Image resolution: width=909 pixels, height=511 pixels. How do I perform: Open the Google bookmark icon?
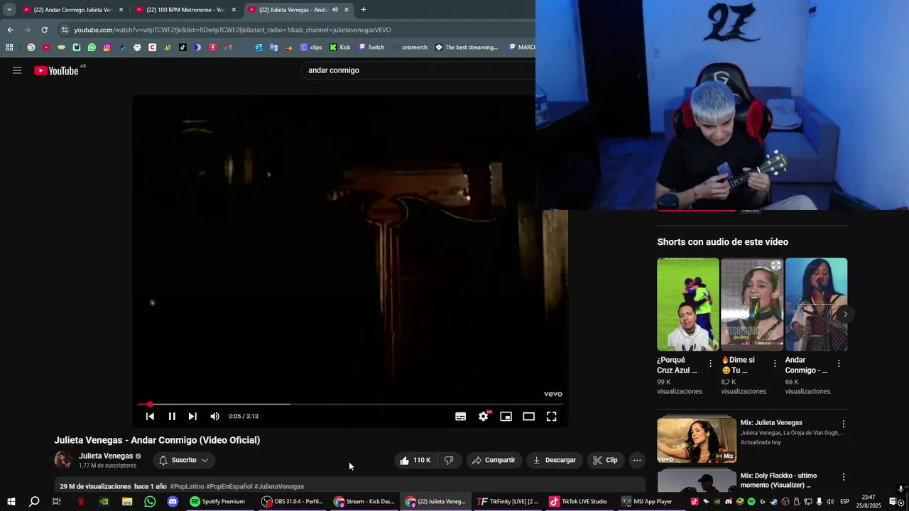pos(31,48)
